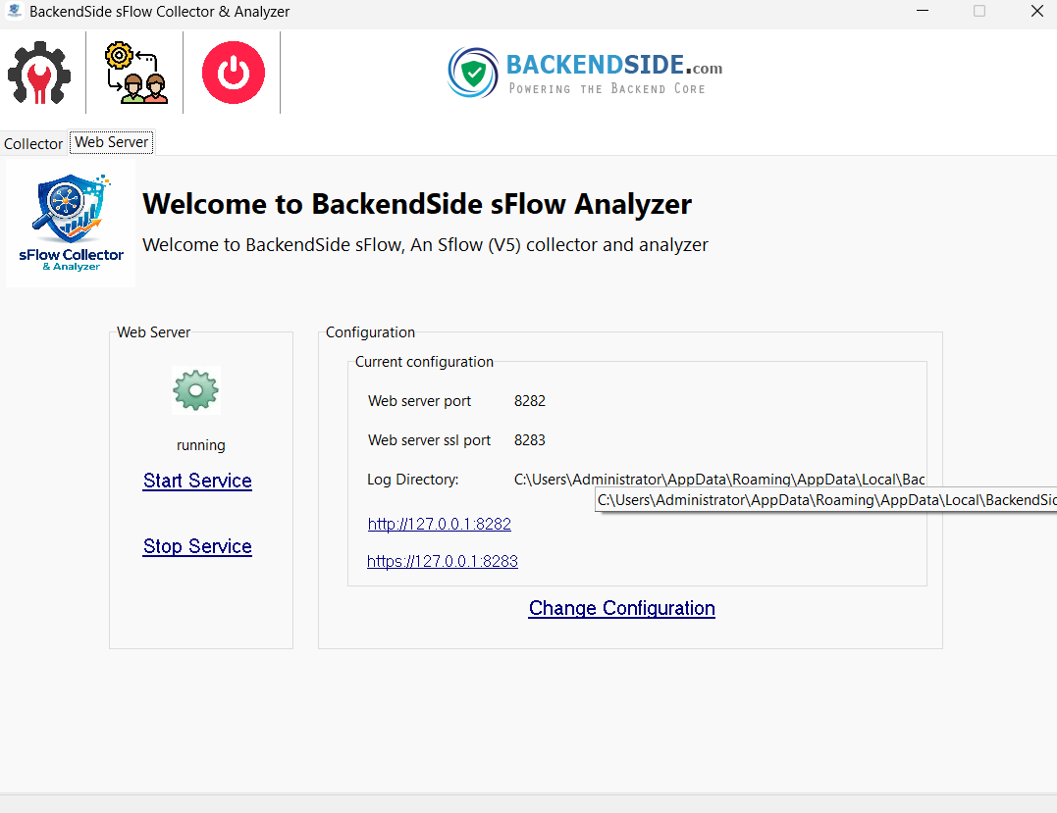Image resolution: width=1057 pixels, height=813 pixels.
Task: Open the http://127.0.0.1:8282 link
Action: [x=439, y=524]
